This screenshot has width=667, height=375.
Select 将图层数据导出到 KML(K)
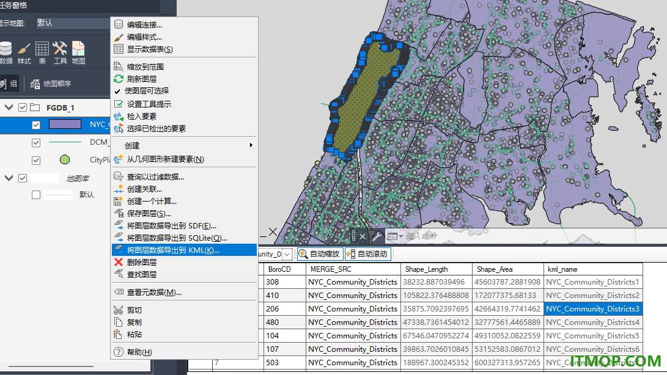click(184, 250)
